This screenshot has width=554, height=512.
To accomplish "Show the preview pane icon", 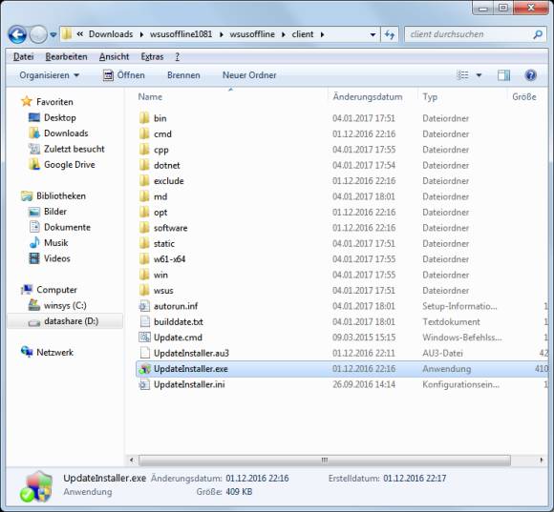I will (x=503, y=75).
